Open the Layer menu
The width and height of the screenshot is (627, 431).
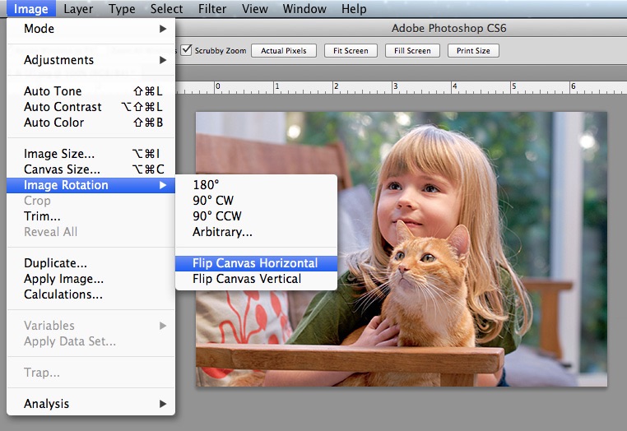(78, 9)
